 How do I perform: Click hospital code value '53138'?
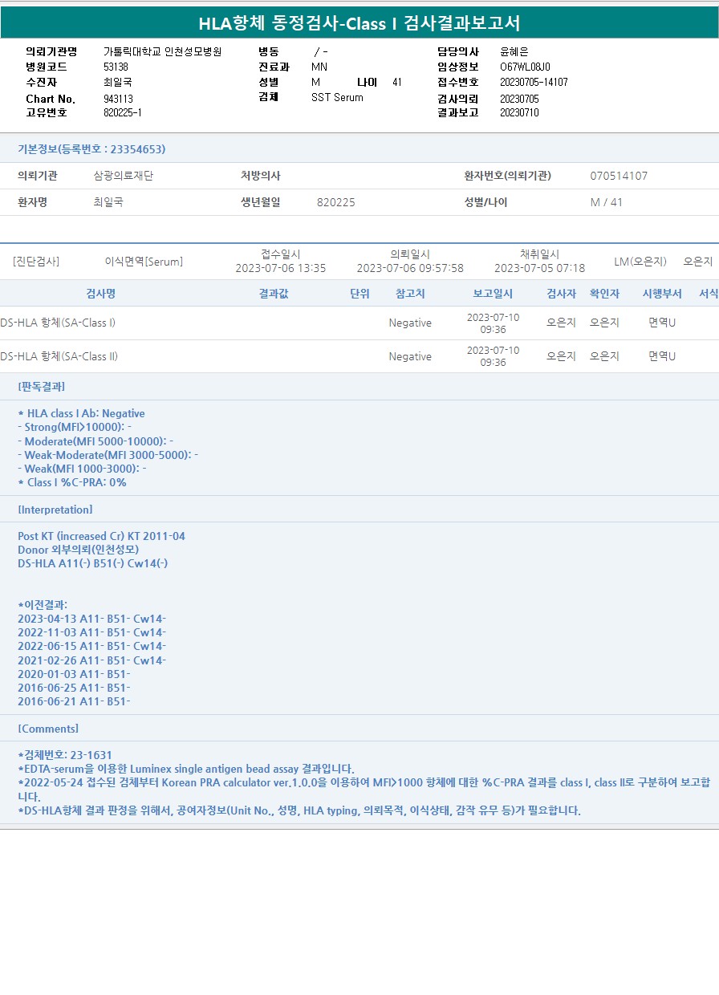(116, 67)
